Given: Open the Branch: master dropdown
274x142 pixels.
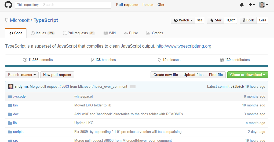Looking at the screenshot, I should (22, 75).
